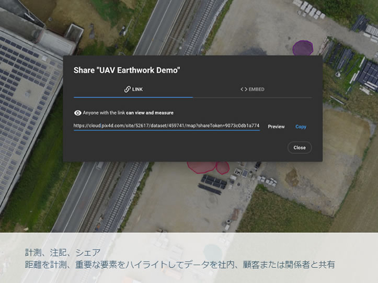Viewport: 378px width, 283px height.
Task: Copy the share link
Action: click(301, 127)
